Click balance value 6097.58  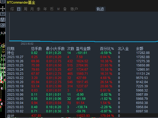[142, 111]
